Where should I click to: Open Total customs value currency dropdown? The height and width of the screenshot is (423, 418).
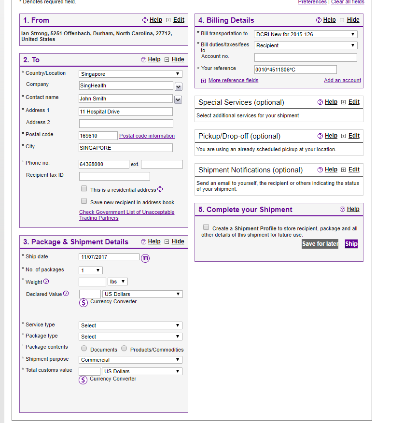142,371
